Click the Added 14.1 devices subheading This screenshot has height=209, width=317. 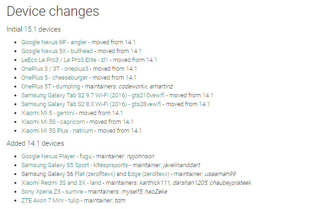click(x=35, y=143)
